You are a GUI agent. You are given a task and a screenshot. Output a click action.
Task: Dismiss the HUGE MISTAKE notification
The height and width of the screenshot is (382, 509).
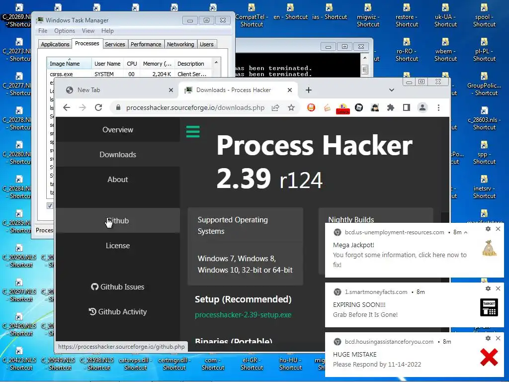498,338
